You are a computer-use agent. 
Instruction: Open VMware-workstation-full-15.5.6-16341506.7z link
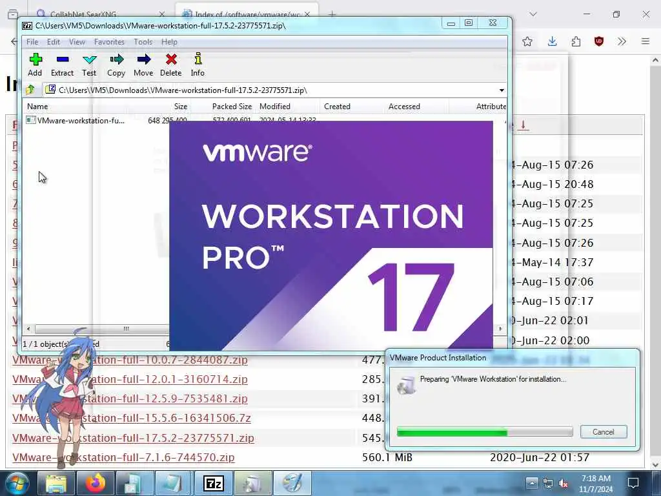click(x=132, y=418)
